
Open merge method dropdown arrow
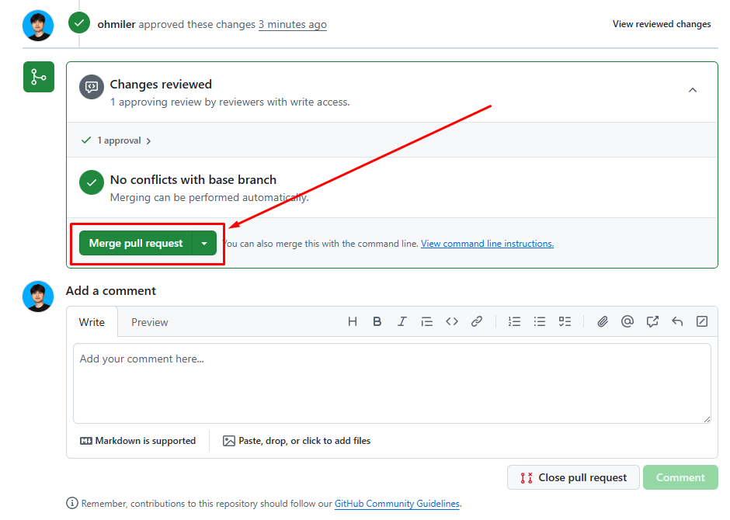click(204, 243)
